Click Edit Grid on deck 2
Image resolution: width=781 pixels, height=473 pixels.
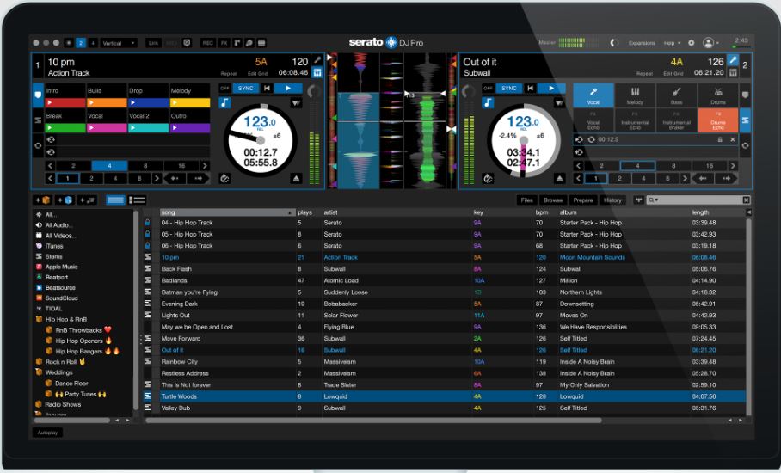point(673,74)
